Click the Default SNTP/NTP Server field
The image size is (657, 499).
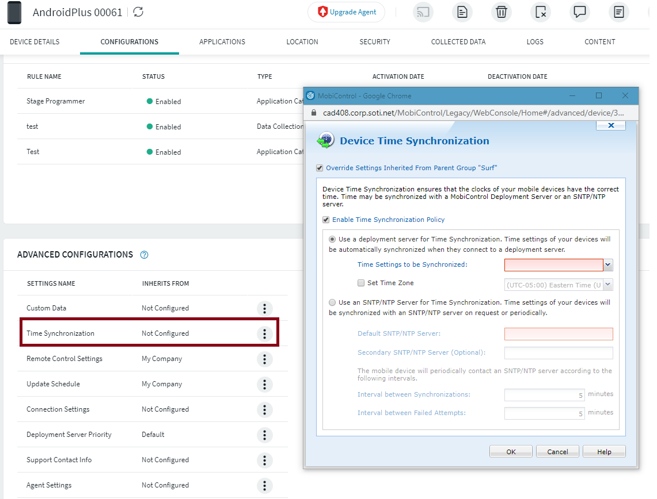coord(559,334)
